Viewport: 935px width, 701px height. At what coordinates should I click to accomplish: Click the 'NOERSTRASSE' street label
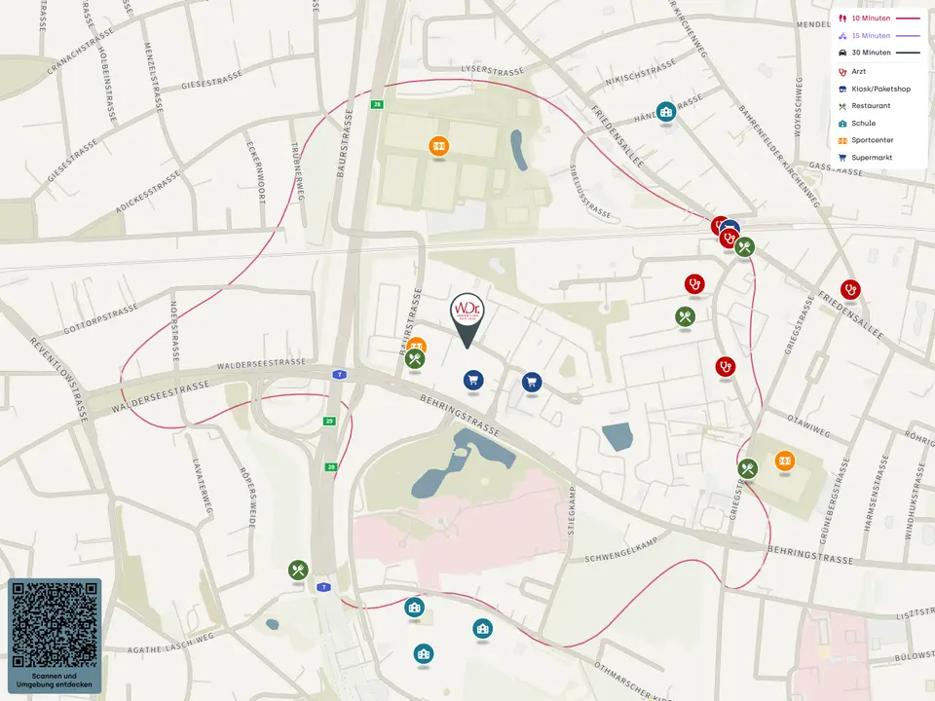click(174, 331)
